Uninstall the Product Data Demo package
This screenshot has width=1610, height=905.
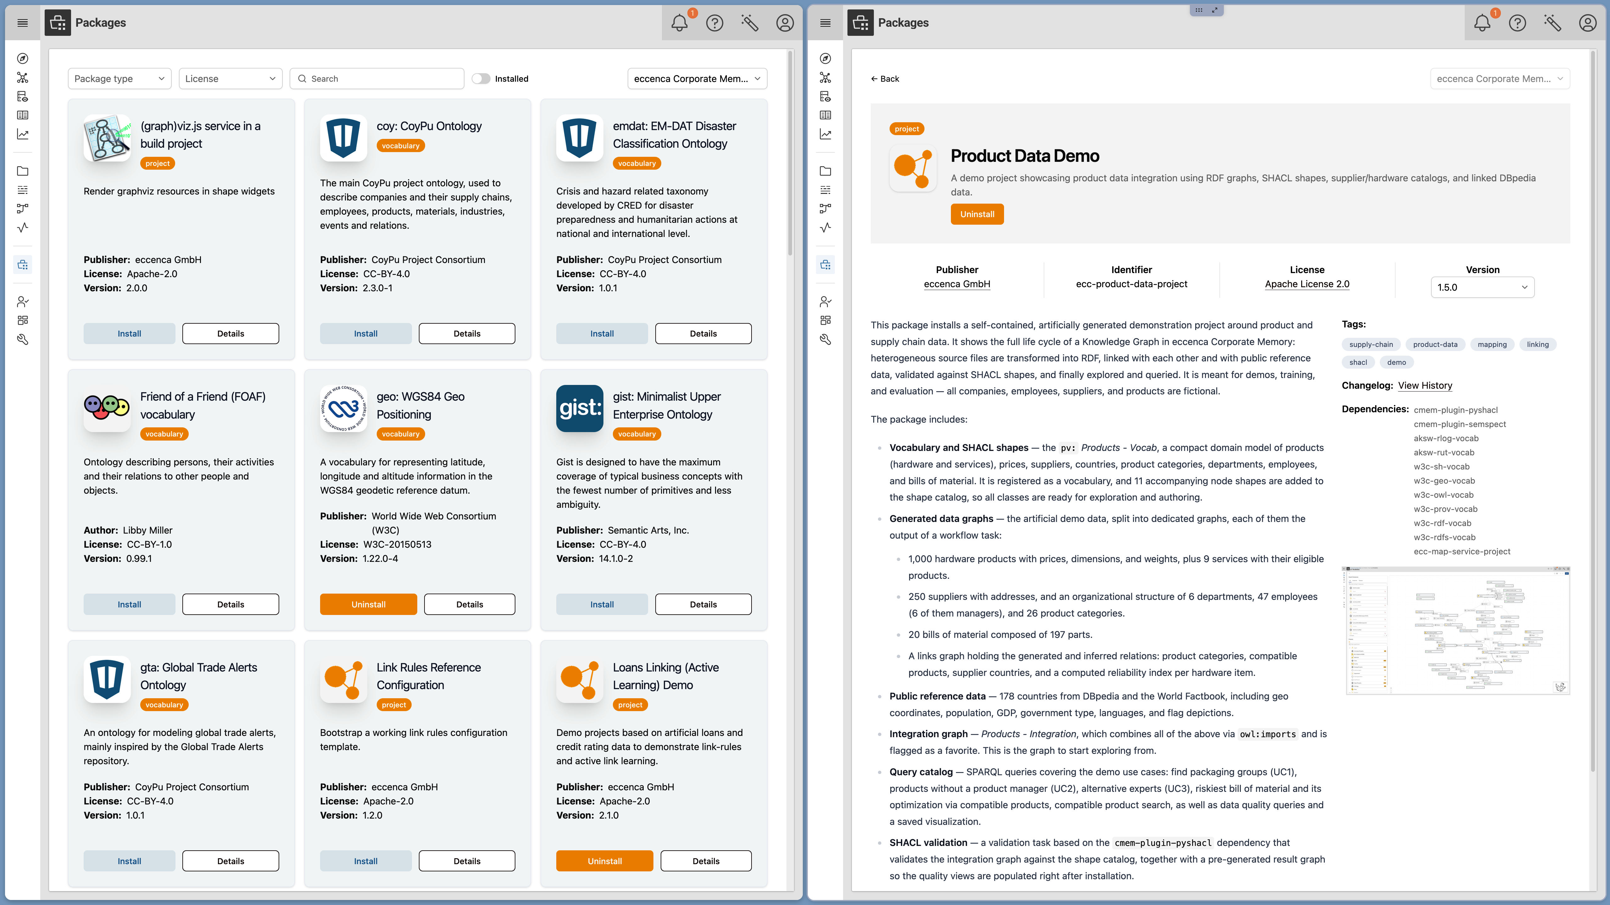tap(977, 214)
